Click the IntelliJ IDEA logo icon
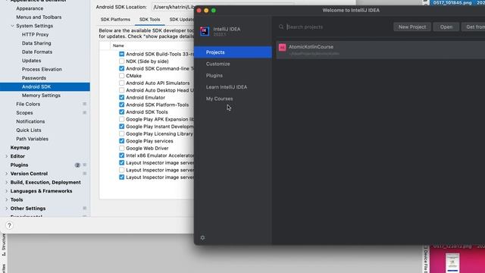Screen dimensions: 485x273 tap(205, 31)
